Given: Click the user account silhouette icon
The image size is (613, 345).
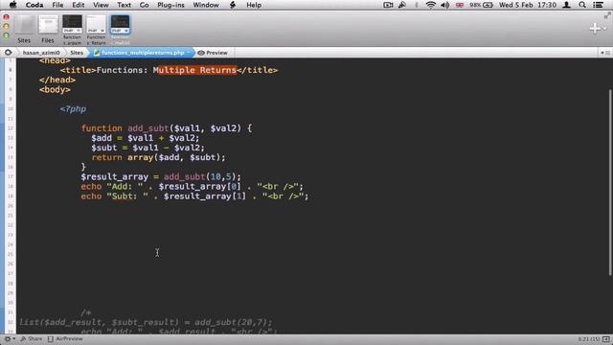Looking at the screenshot, I should (x=566, y=5).
